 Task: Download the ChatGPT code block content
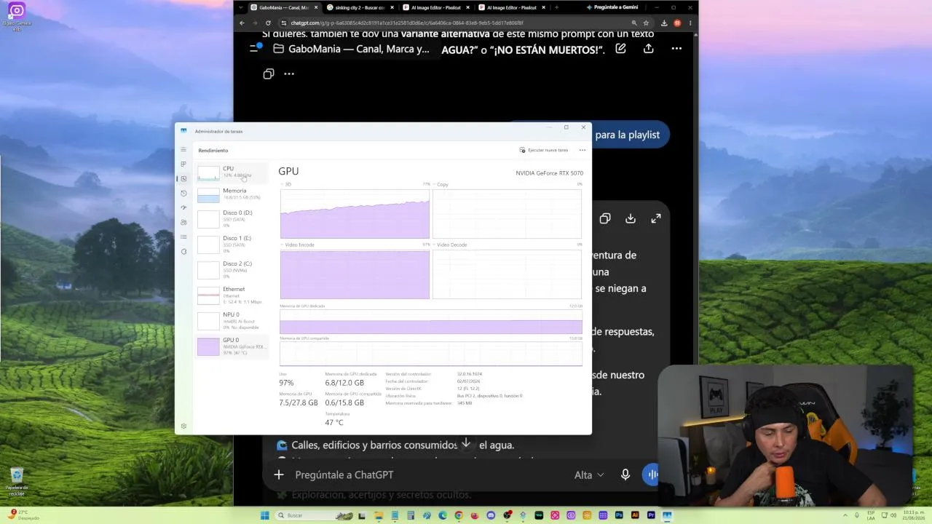(631, 218)
